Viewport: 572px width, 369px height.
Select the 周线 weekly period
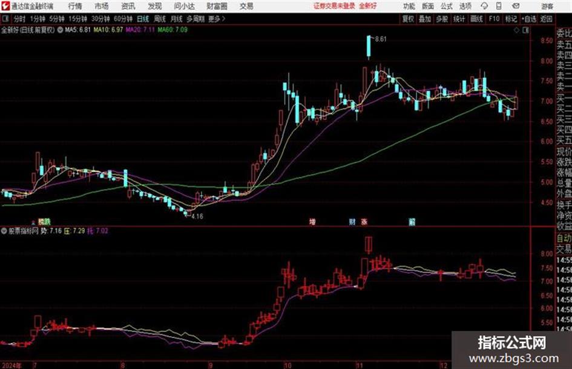[x=160, y=19]
